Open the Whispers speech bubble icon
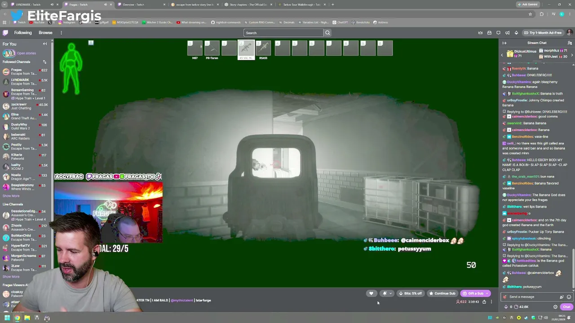575x323 pixels. (498, 33)
